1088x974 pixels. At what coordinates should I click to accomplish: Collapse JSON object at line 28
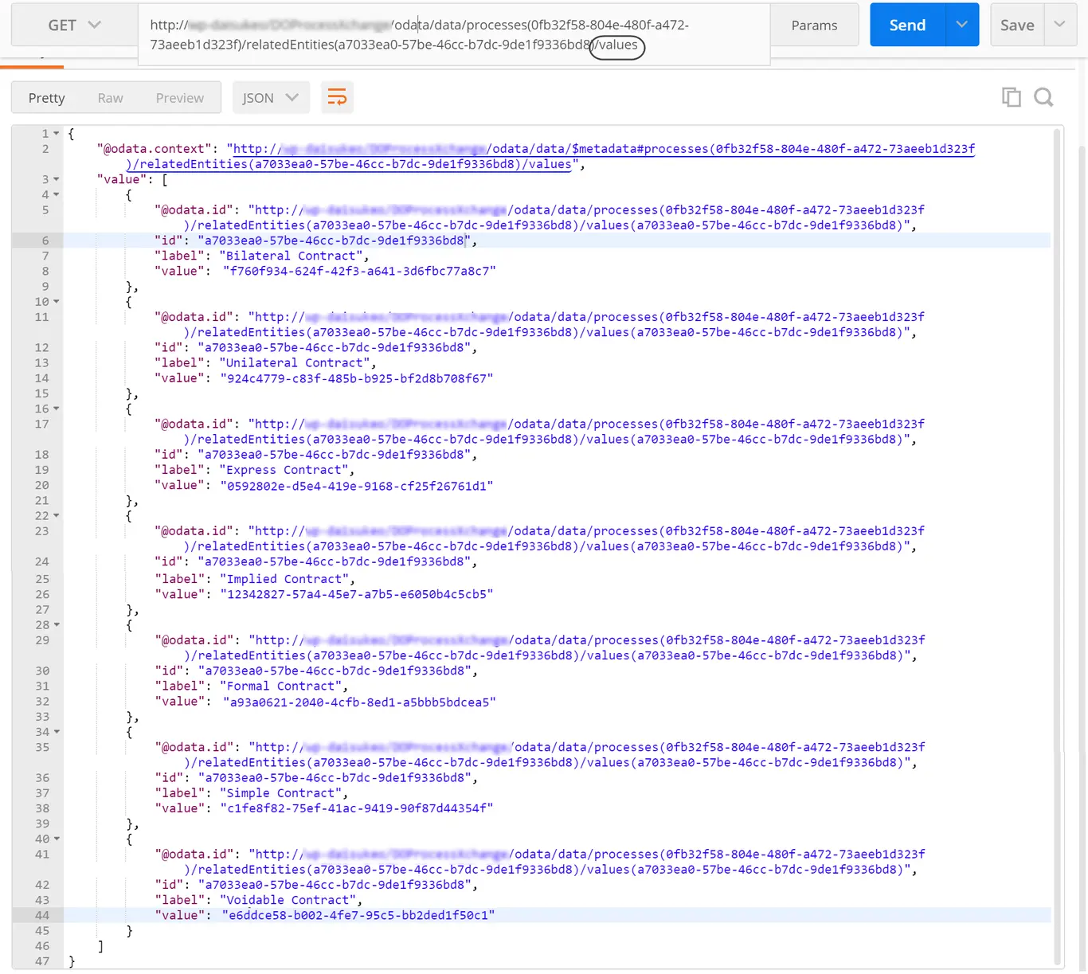[x=57, y=625]
